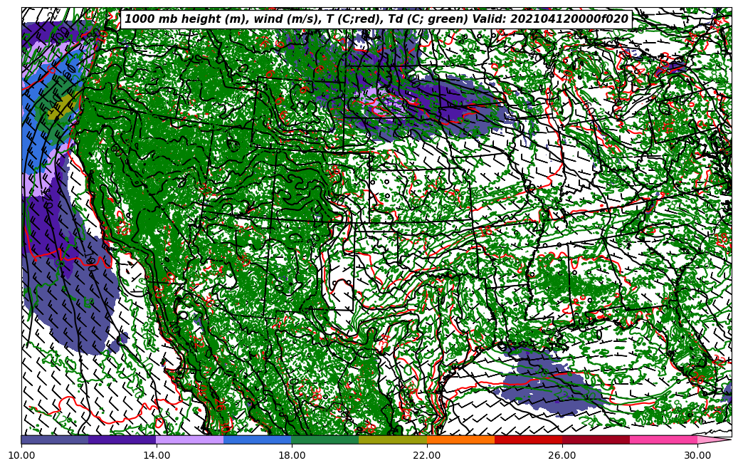
Task: Click the pointed colorbar extension arrow
Action: coord(714,440)
